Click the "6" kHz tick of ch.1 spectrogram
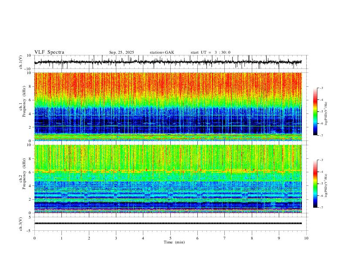The height and width of the screenshot is (267, 345). (x=30, y=100)
